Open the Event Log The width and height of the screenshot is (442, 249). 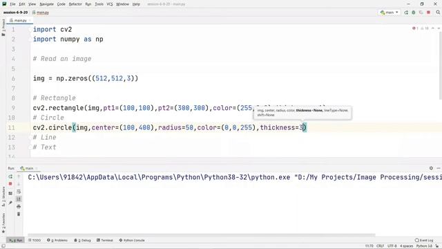pyautogui.click(x=424, y=240)
